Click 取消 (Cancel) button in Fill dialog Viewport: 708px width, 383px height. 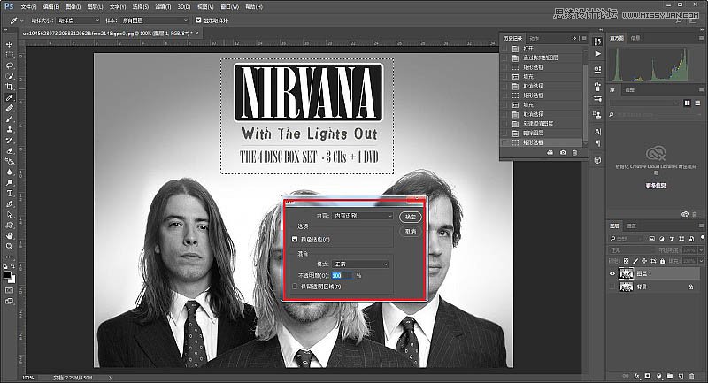tap(409, 230)
